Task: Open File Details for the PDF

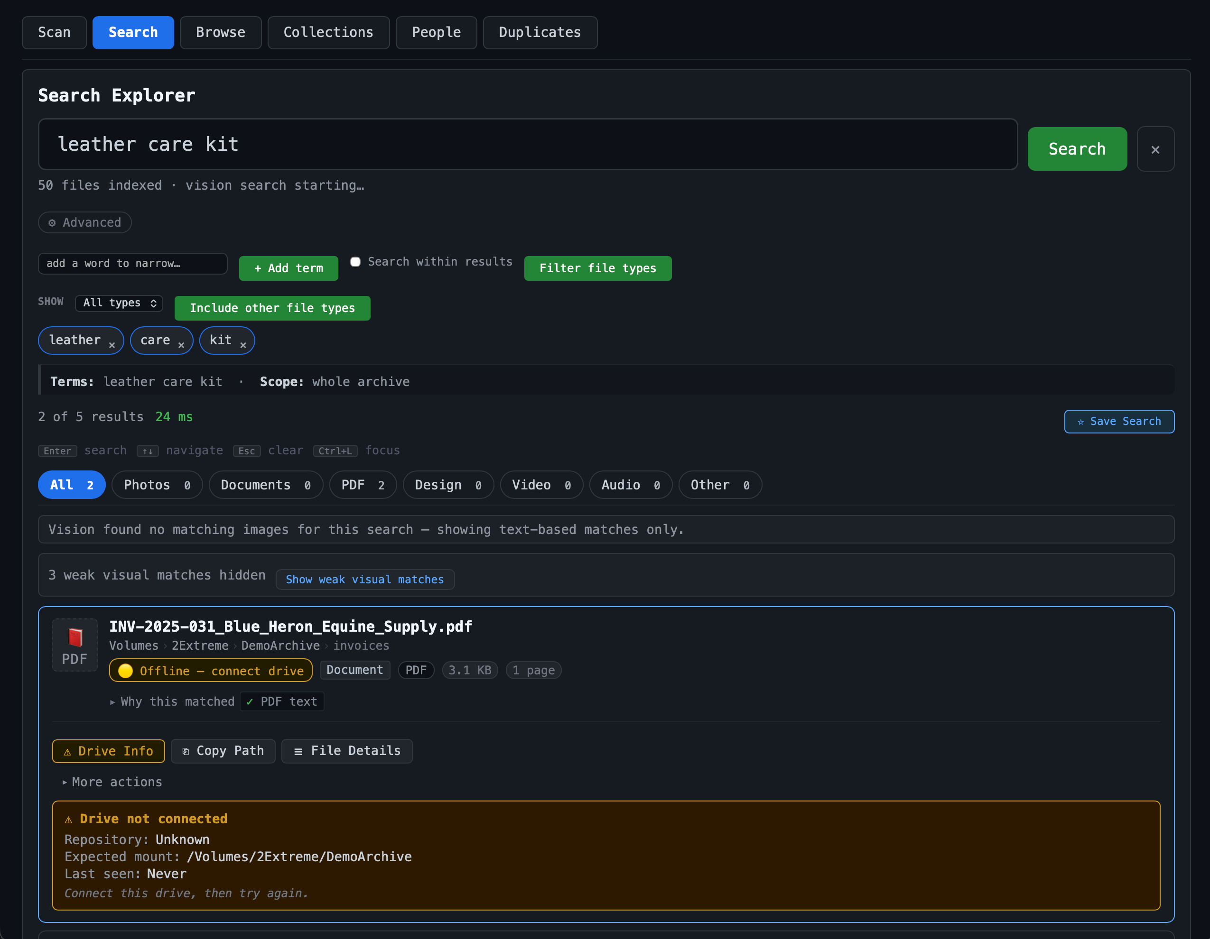Action: coord(347,751)
